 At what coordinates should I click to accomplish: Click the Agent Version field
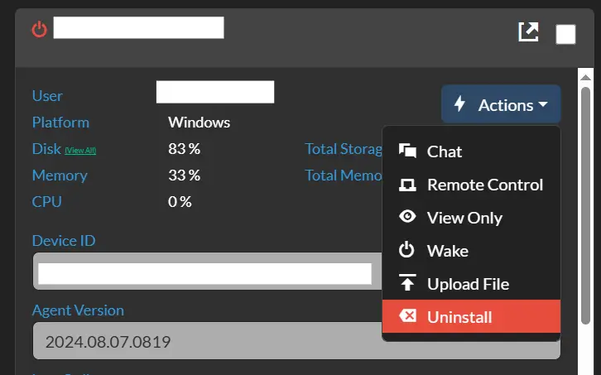207,341
